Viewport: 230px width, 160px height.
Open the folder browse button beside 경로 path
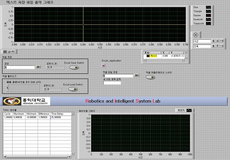38,67
